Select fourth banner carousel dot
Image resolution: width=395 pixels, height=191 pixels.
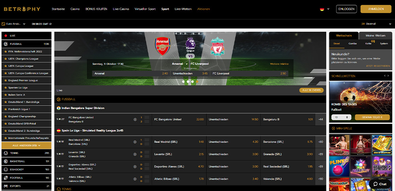click(x=197, y=82)
